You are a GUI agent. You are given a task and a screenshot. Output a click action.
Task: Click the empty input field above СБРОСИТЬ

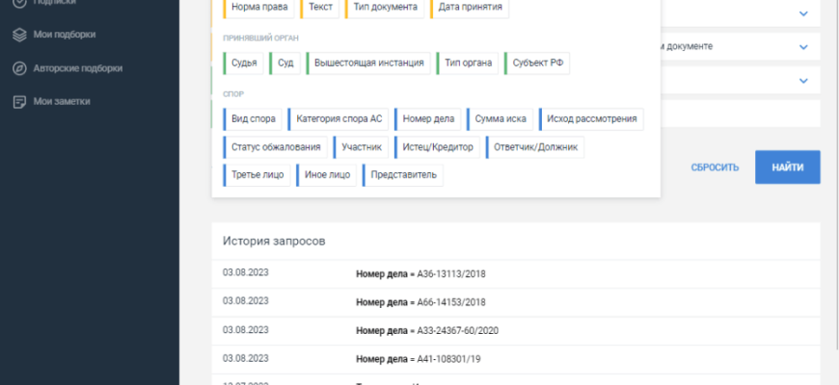[x=740, y=114]
